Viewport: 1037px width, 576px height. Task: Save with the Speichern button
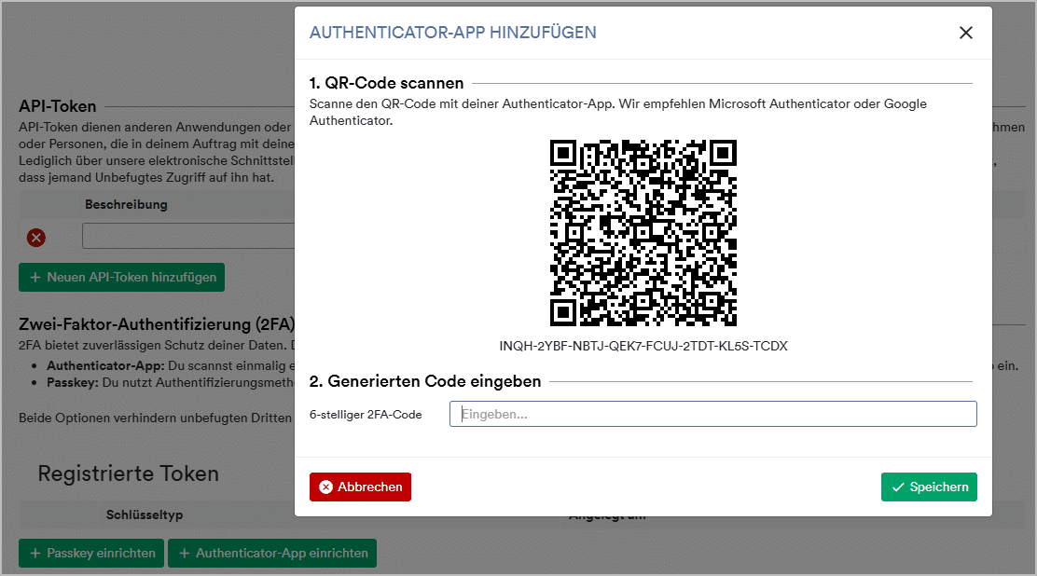tap(929, 487)
